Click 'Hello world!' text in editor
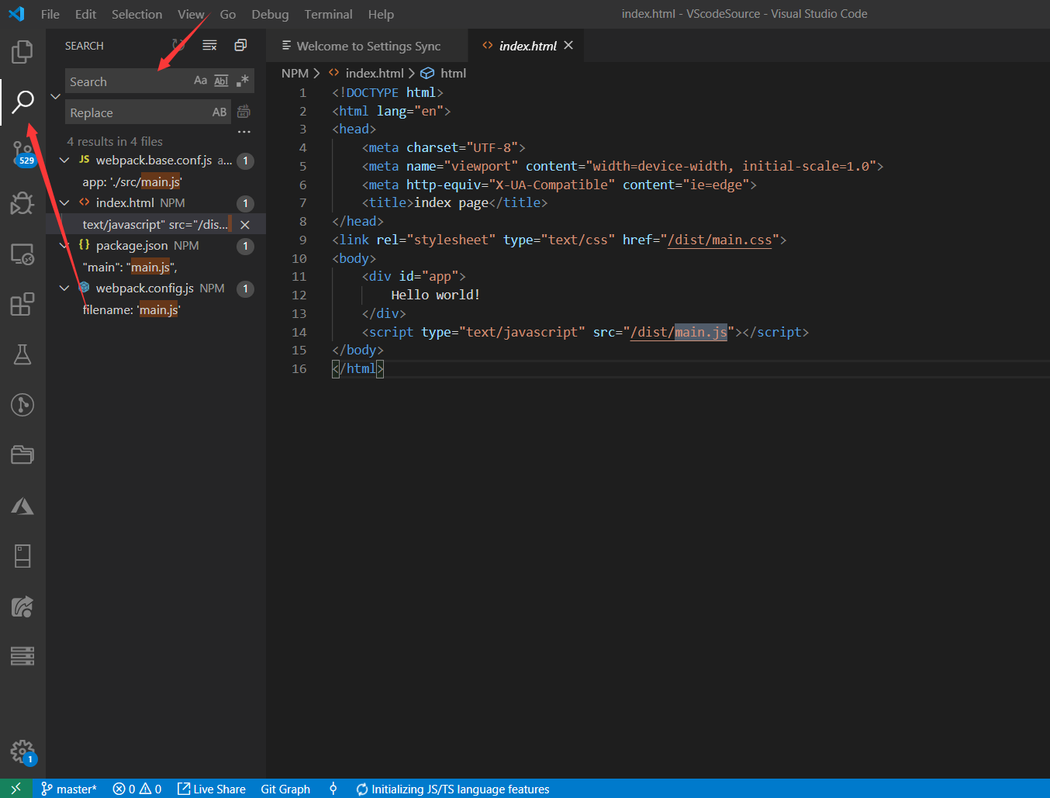Image resolution: width=1050 pixels, height=798 pixels. tap(435, 295)
